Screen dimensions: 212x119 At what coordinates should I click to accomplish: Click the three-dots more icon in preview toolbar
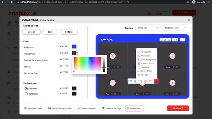[151, 81]
